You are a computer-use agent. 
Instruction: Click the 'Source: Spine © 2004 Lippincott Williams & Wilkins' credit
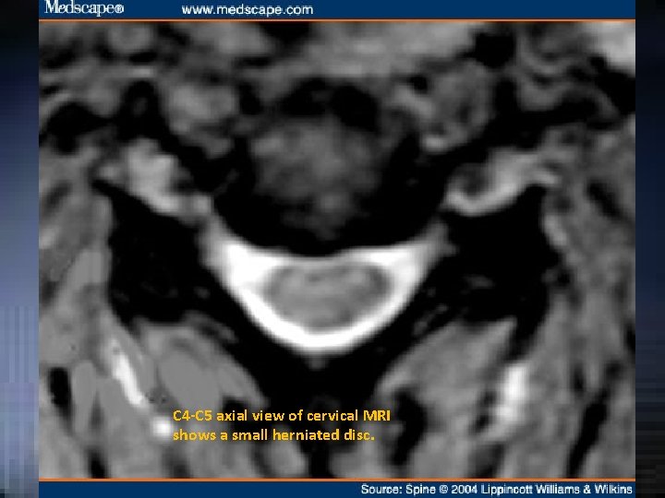coord(496,490)
